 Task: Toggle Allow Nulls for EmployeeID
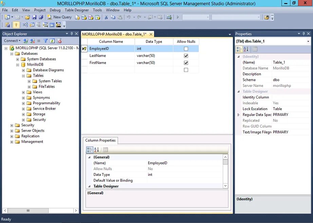186,49
